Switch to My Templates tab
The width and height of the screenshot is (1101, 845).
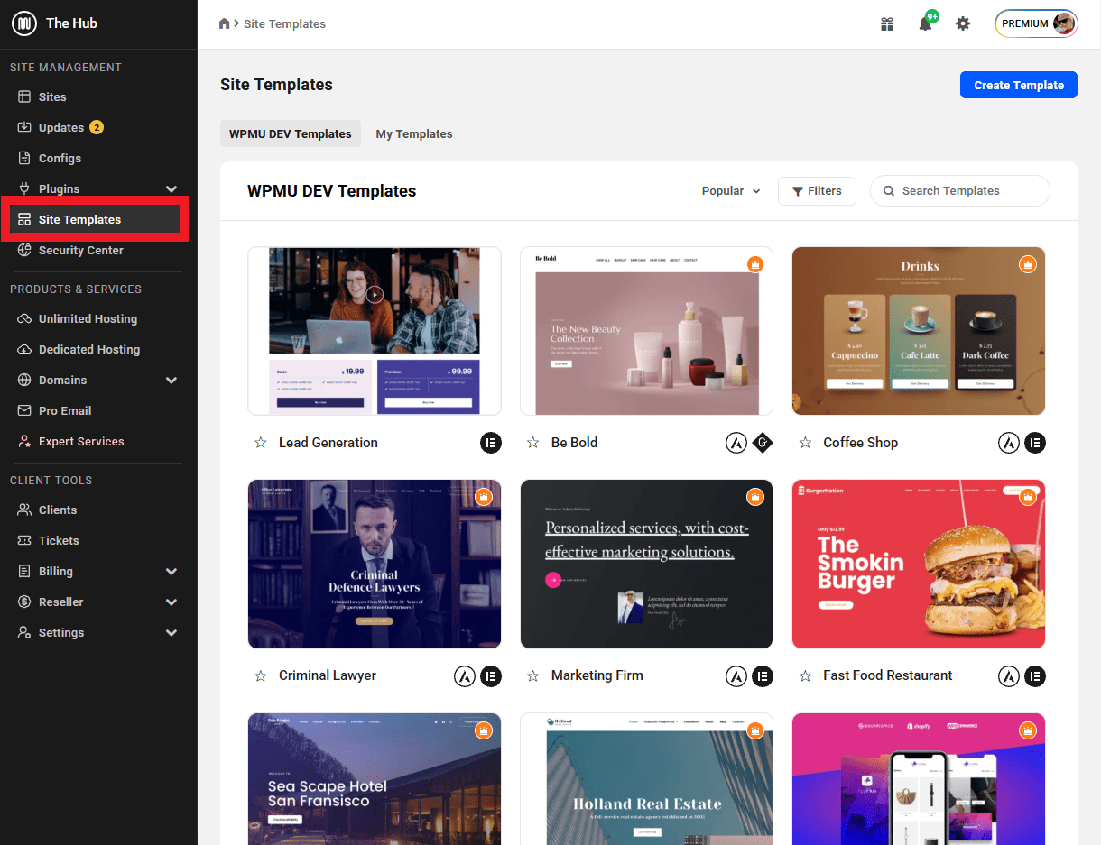click(414, 133)
